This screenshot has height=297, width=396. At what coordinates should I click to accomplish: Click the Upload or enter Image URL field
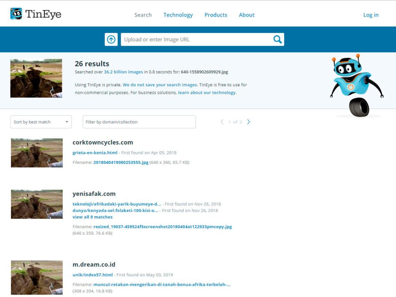pyautogui.click(x=196, y=39)
